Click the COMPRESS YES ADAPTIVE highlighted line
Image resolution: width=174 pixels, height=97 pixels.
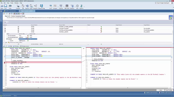(43, 62)
